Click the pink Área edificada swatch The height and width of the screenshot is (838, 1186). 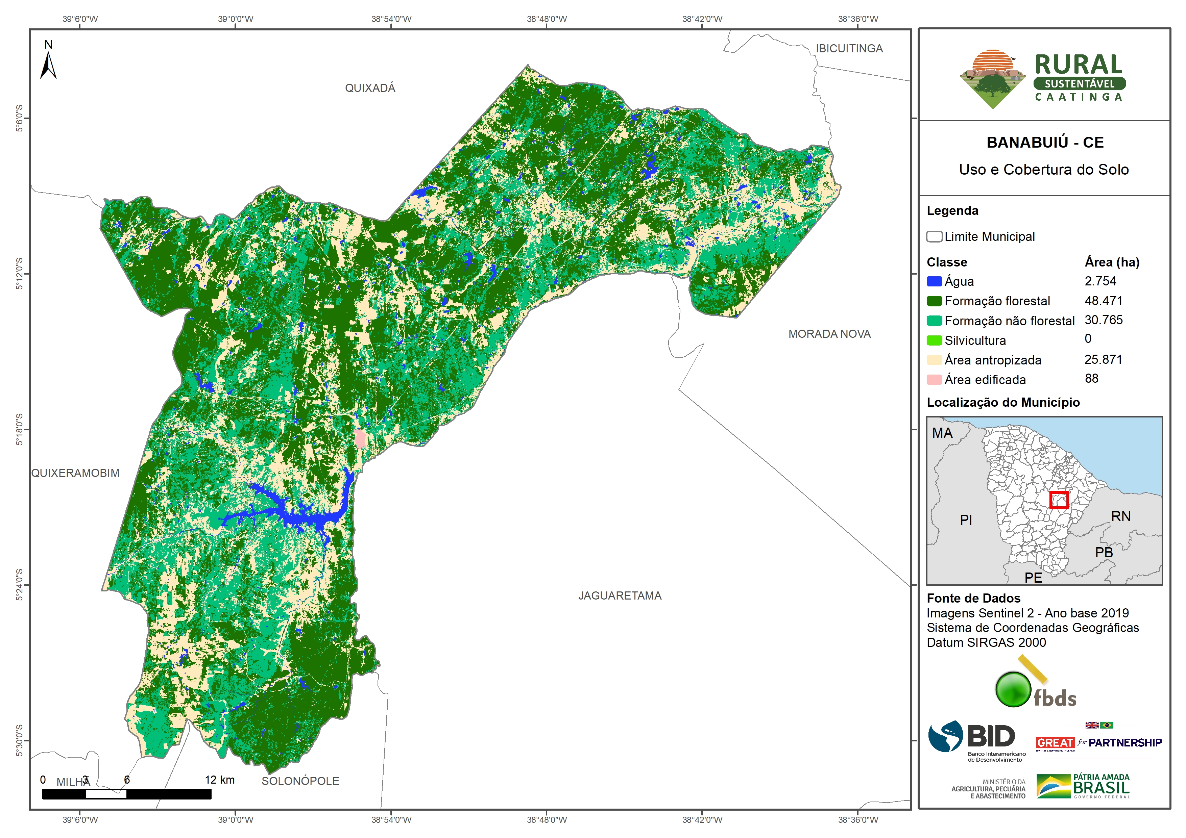coord(934,380)
